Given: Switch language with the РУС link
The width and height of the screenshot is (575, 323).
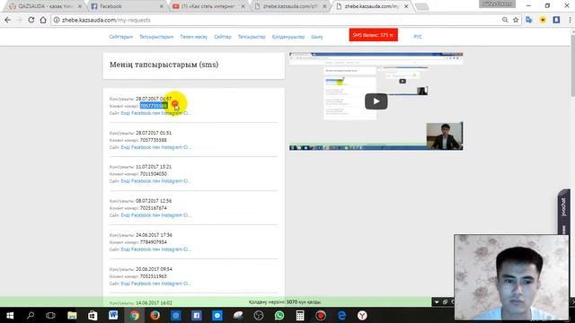Looking at the screenshot, I should [417, 37].
